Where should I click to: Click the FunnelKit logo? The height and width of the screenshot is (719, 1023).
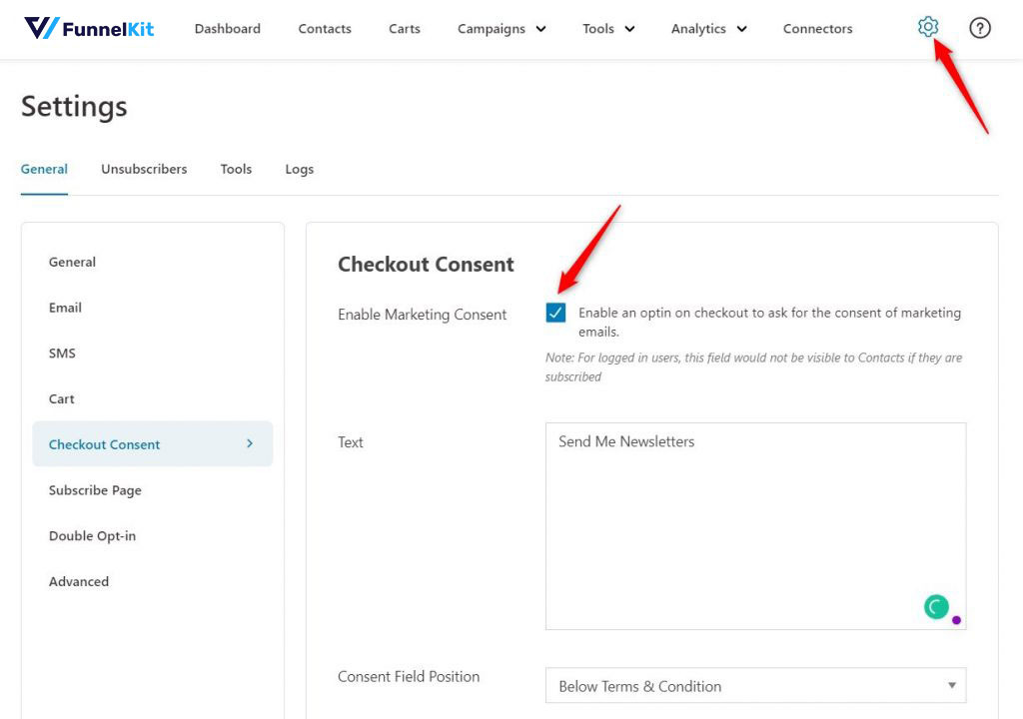click(x=89, y=28)
